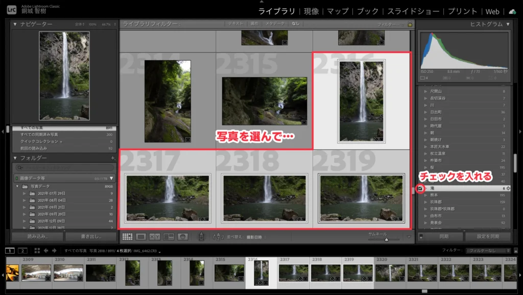Adjust the サムネール size slider
This screenshot has width=523, height=295.
click(x=387, y=239)
